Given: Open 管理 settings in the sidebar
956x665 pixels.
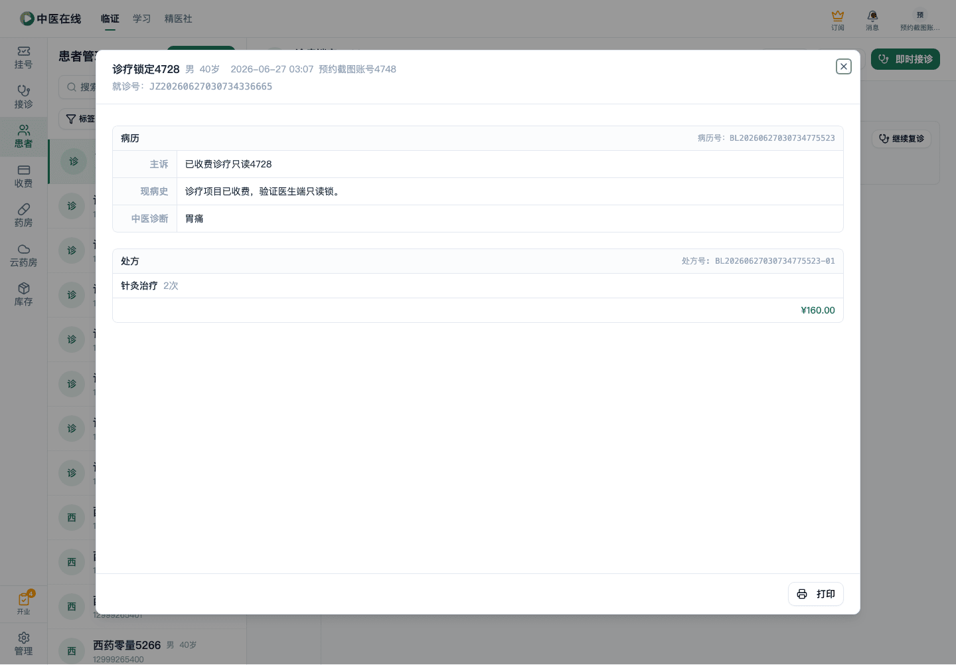Looking at the screenshot, I should coord(24,644).
